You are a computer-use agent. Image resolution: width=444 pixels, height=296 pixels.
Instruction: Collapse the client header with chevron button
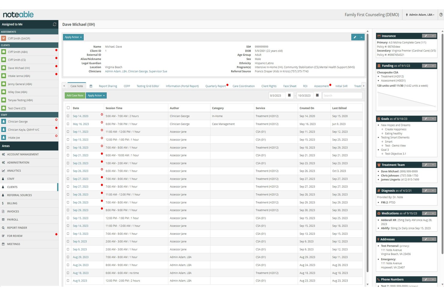tap(361, 37)
